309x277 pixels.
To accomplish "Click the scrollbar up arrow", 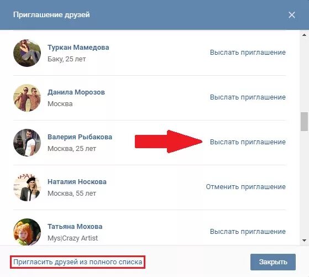I will tap(304, 35).
